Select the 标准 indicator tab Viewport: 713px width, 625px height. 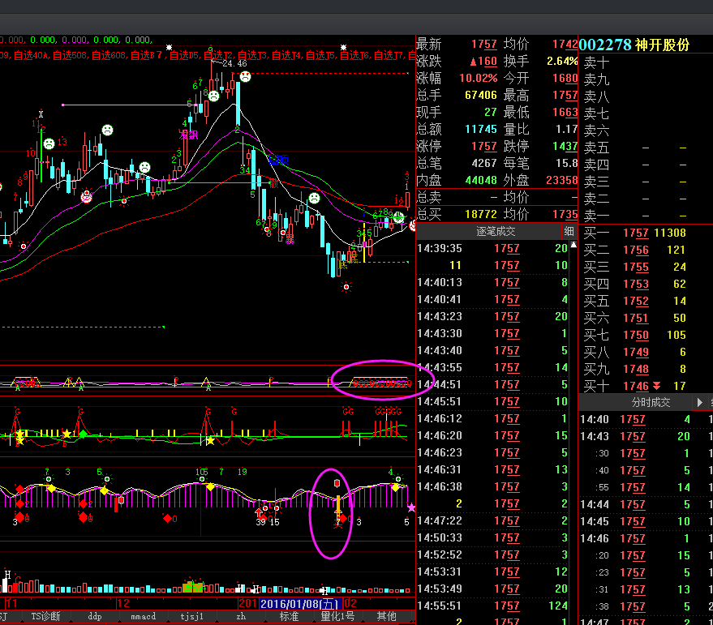[x=290, y=616]
